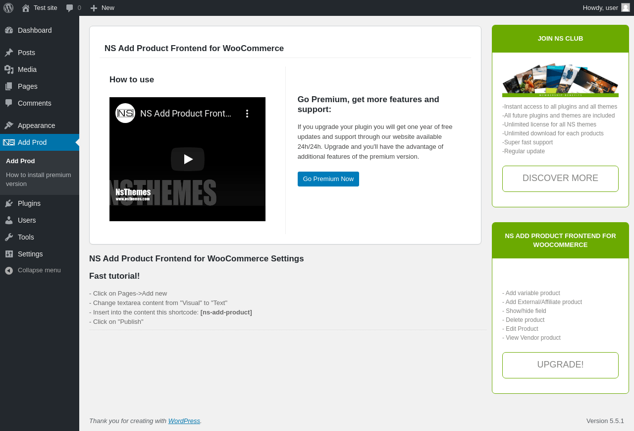The width and height of the screenshot is (634, 431).
Task: Click the Users person icon
Action: [9, 220]
